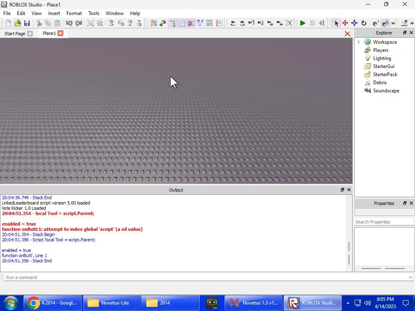Image resolution: width=415 pixels, height=311 pixels.
Task: Click the Reset simulation button
Action: point(321,23)
